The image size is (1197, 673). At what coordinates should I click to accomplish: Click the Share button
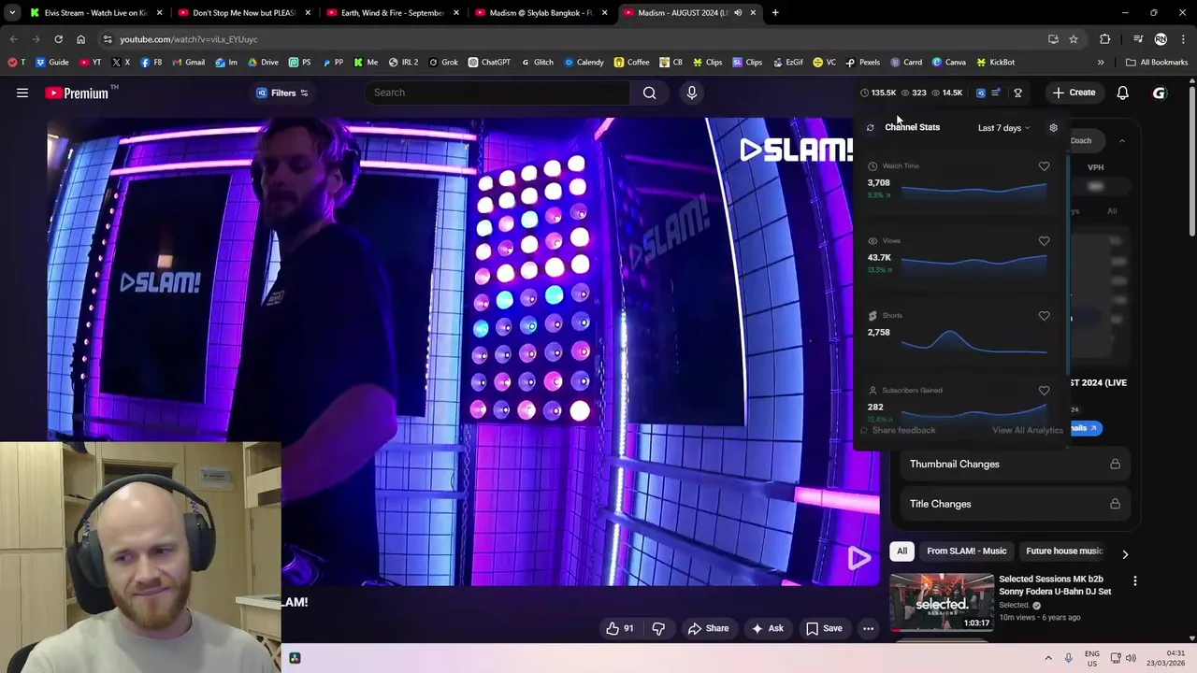click(x=708, y=628)
